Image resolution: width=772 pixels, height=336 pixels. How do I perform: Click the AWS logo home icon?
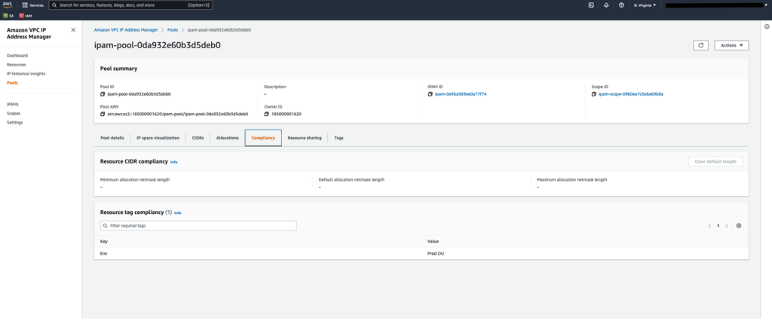(x=8, y=5)
